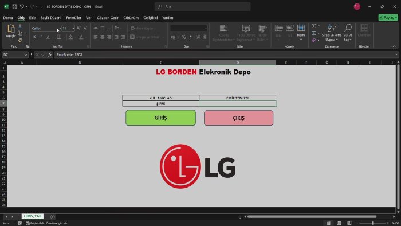Click the zoom out minus button
Image resolution: width=401 pixels, height=226 pixels.
pyautogui.click(x=357, y=223)
